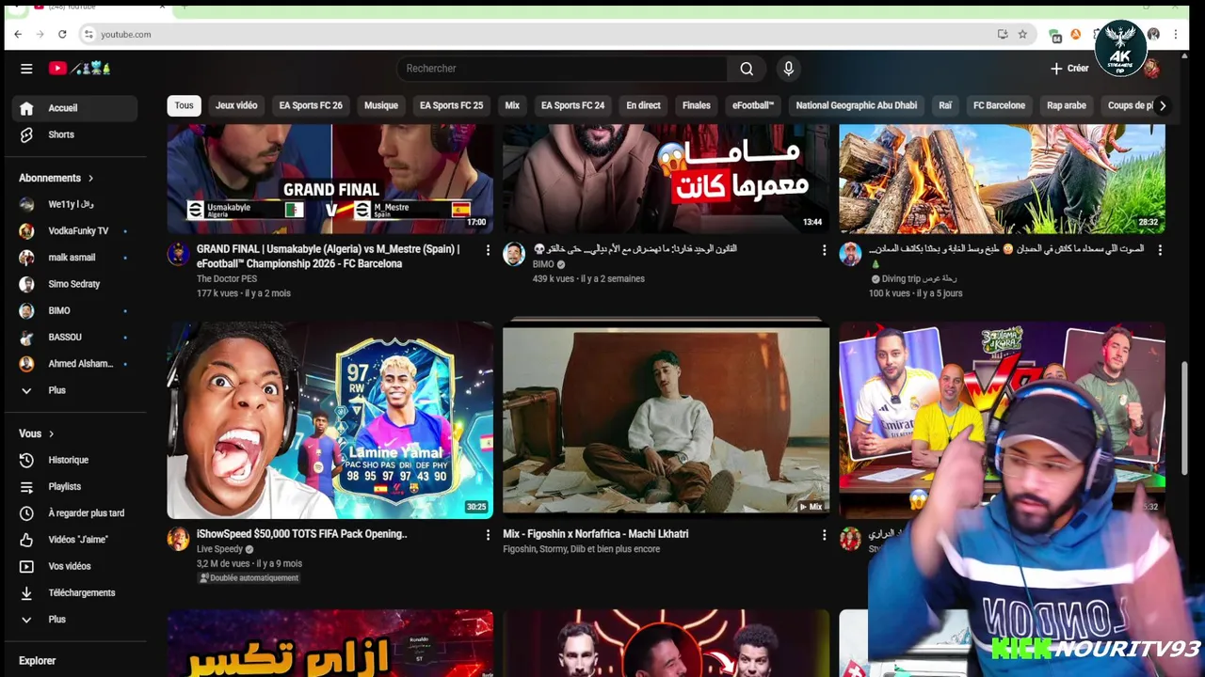Go back in browser
Image resolution: width=1205 pixels, height=677 pixels.
pyautogui.click(x=18, y=34)
